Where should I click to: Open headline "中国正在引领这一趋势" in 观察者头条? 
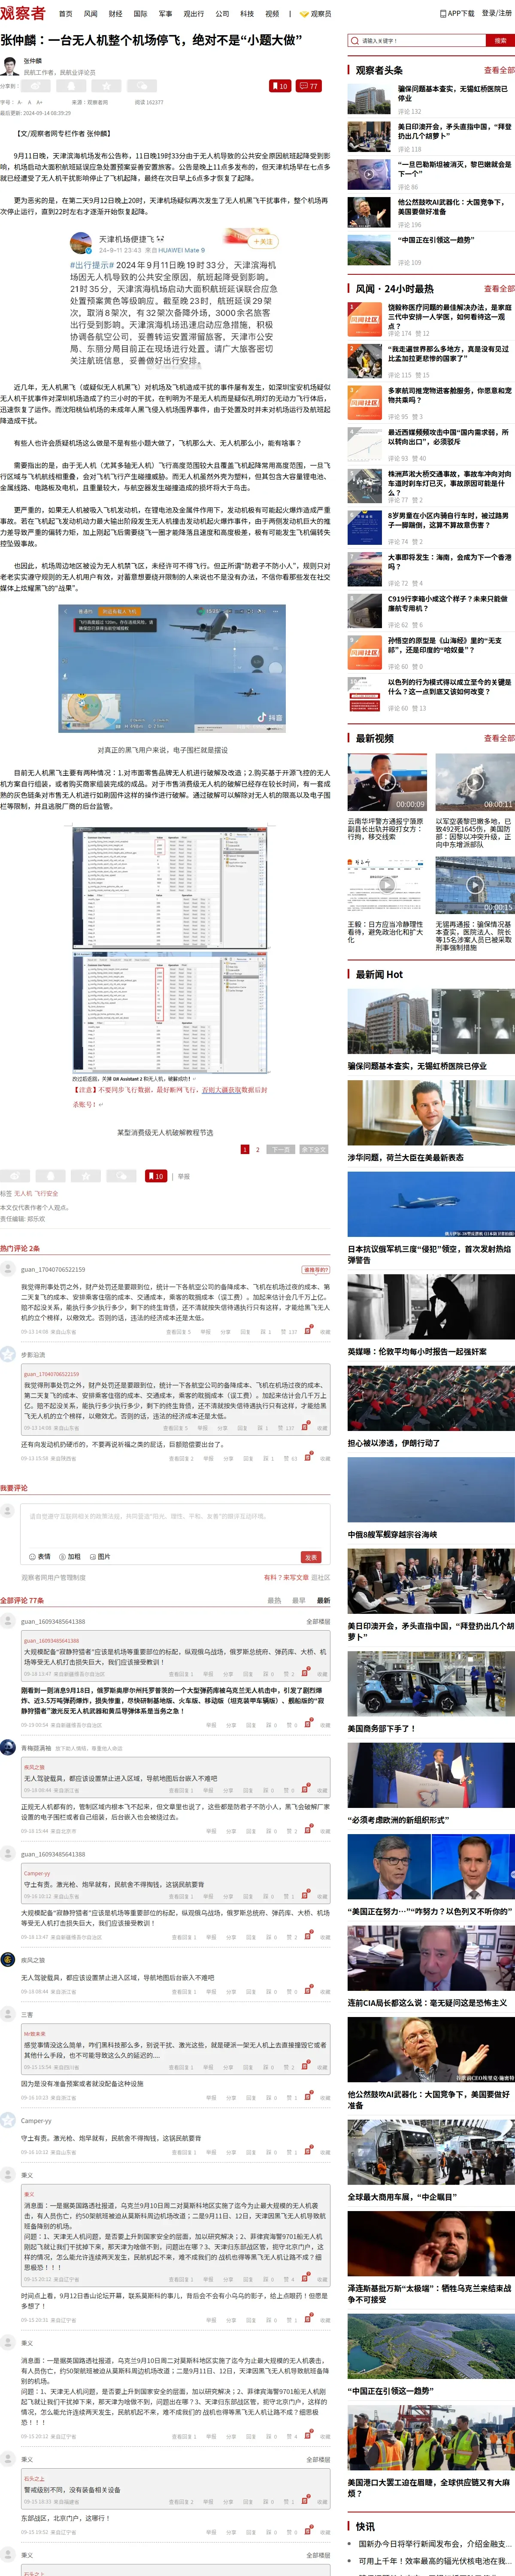tap(436, 241)
